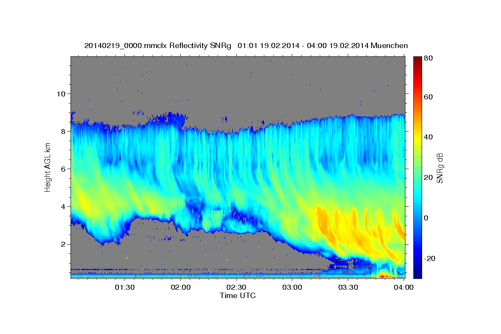Click the 03:30 time tick label
The height and width of the screenshot is (334, 501).
click(x=348, y=288)
